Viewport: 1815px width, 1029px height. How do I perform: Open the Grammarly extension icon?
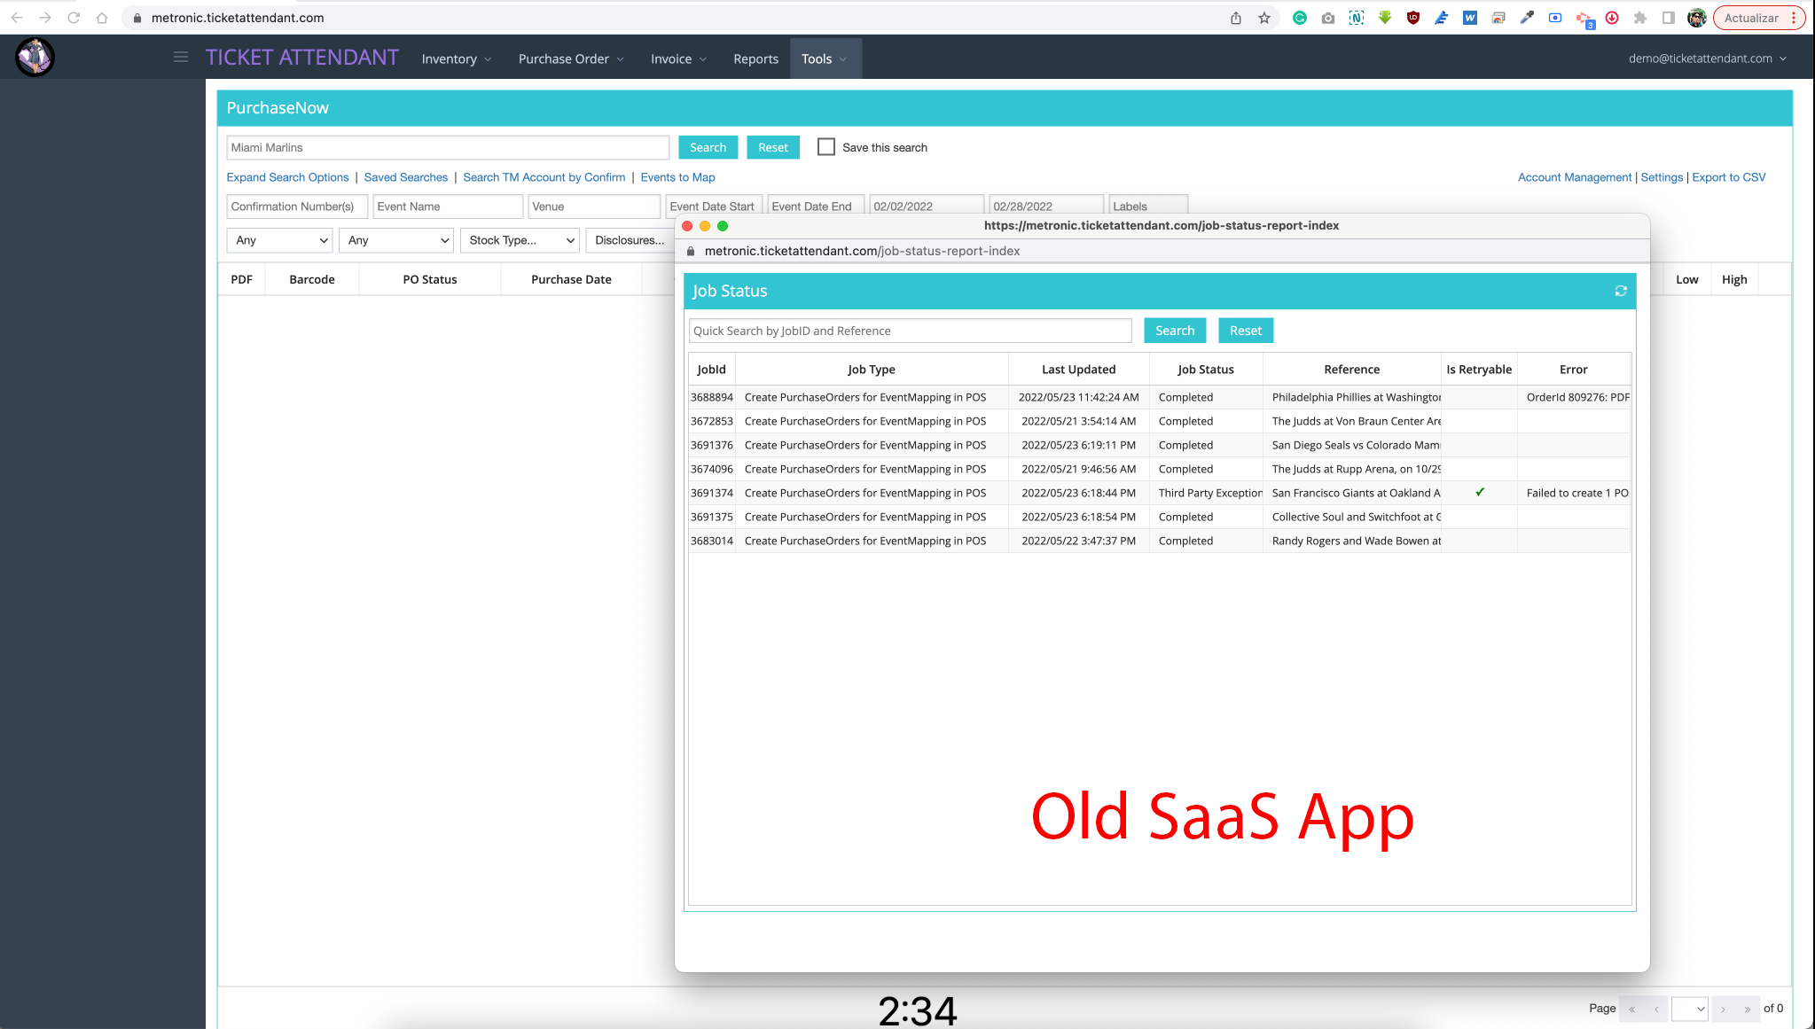click(x=1300, y=18)
